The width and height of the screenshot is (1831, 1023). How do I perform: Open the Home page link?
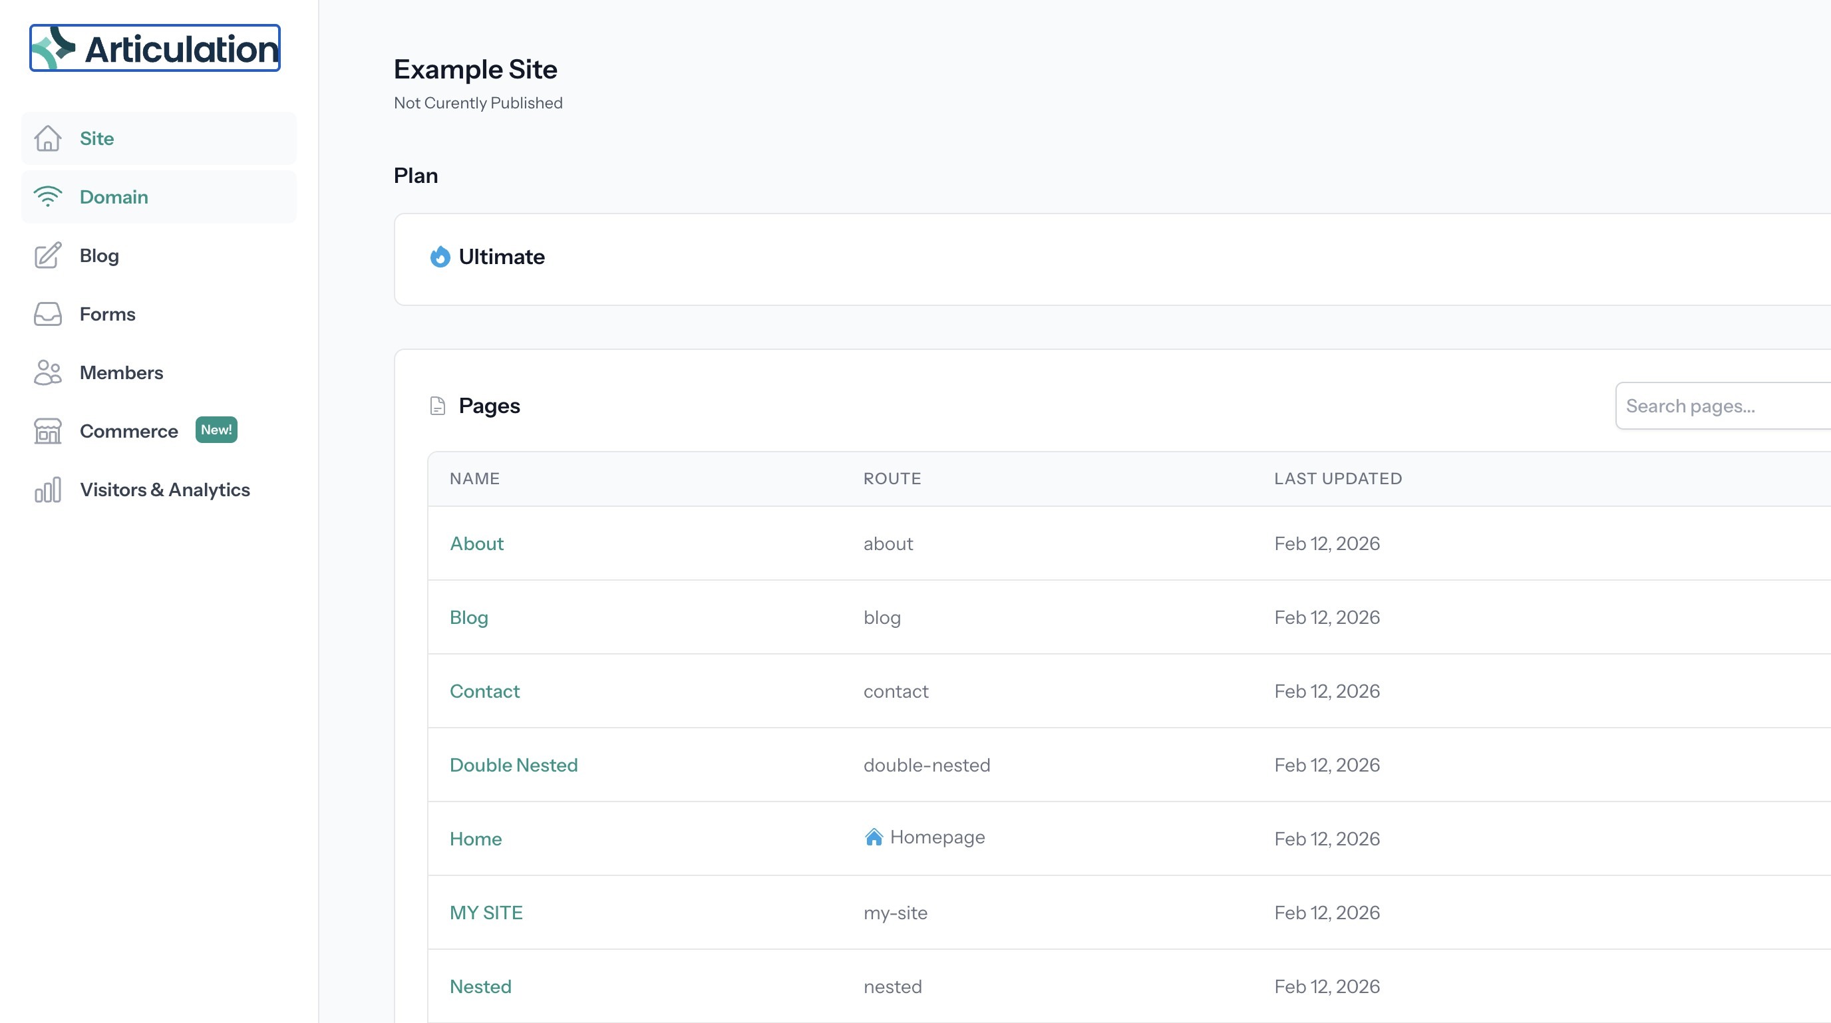[x=476, y=839]
